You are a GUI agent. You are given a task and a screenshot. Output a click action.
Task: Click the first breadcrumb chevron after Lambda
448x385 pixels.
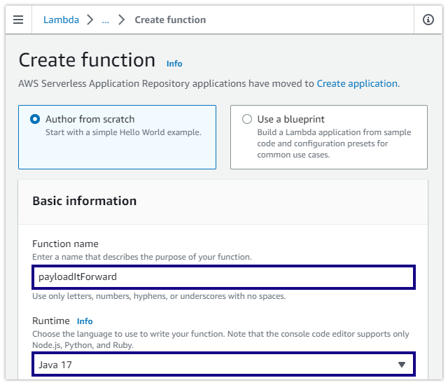[x=90, y=20]
